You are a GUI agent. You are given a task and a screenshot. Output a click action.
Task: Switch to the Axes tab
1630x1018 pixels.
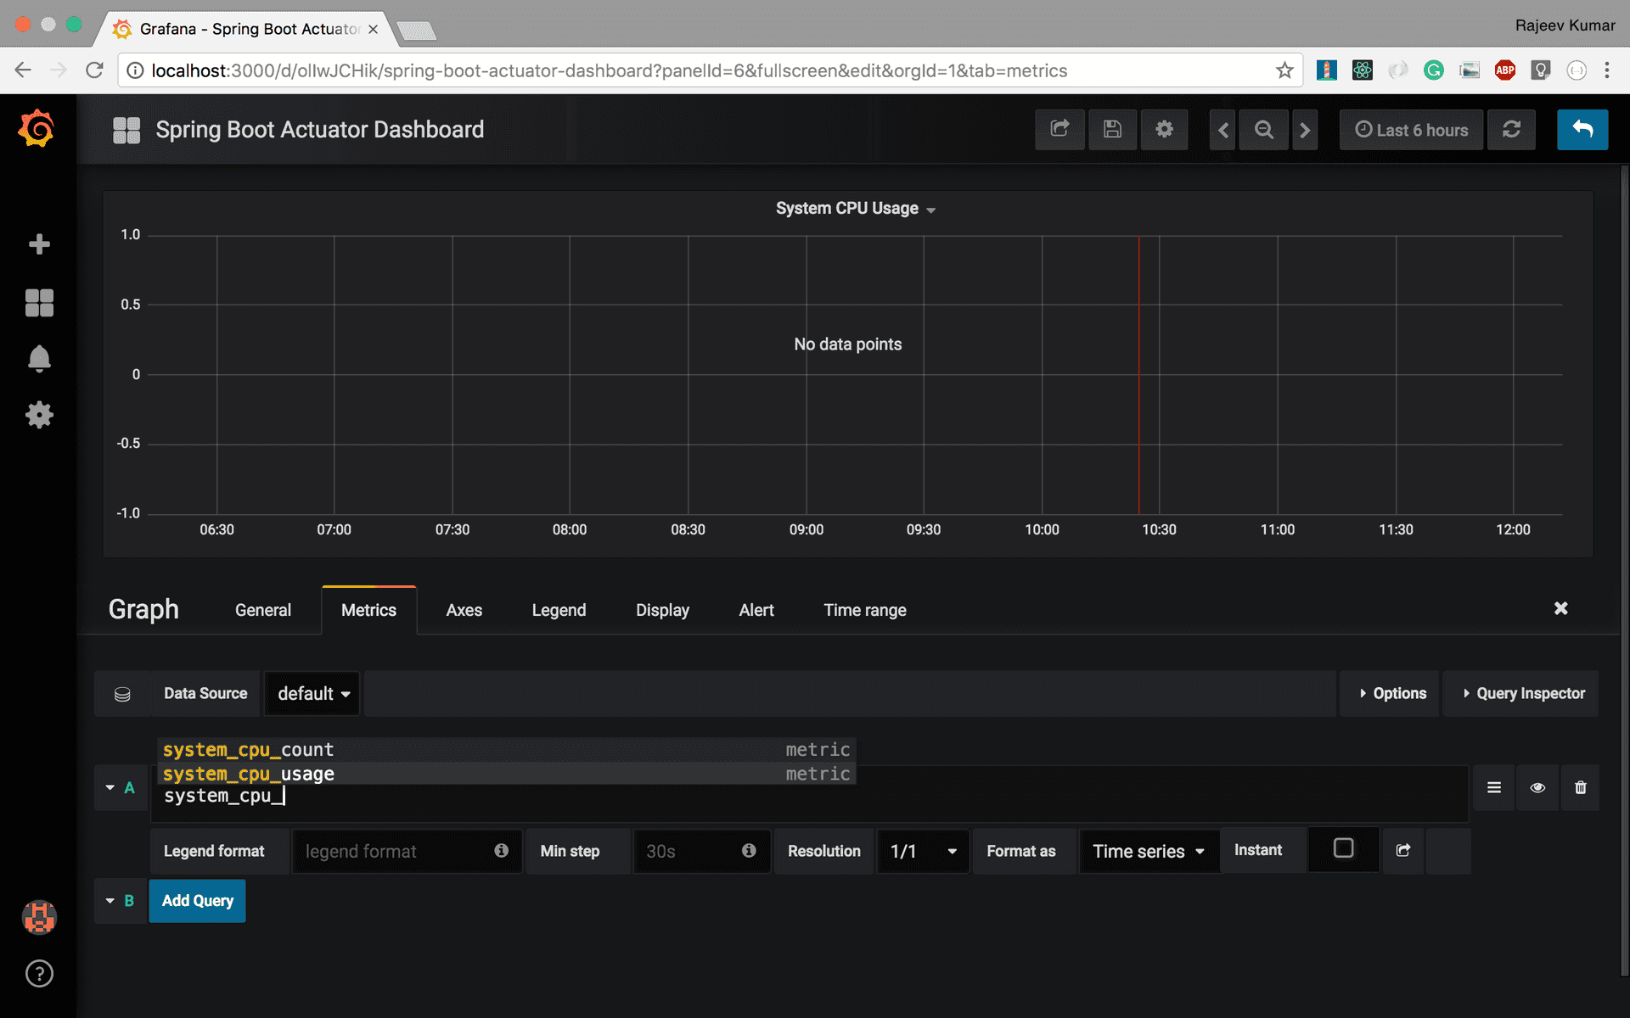(x=464, y=610)
